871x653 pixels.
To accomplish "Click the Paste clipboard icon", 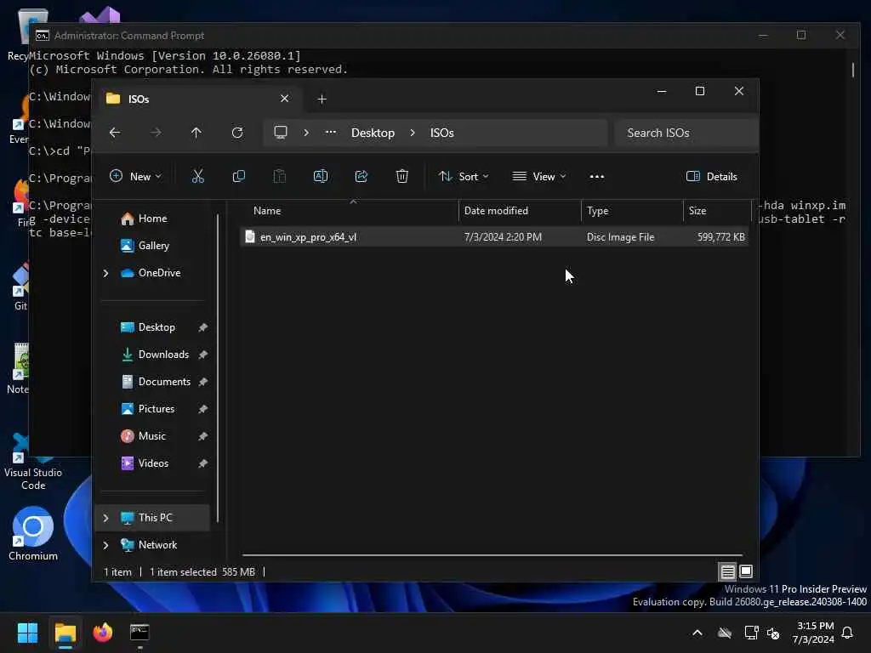I will click(x=279, y=177).
